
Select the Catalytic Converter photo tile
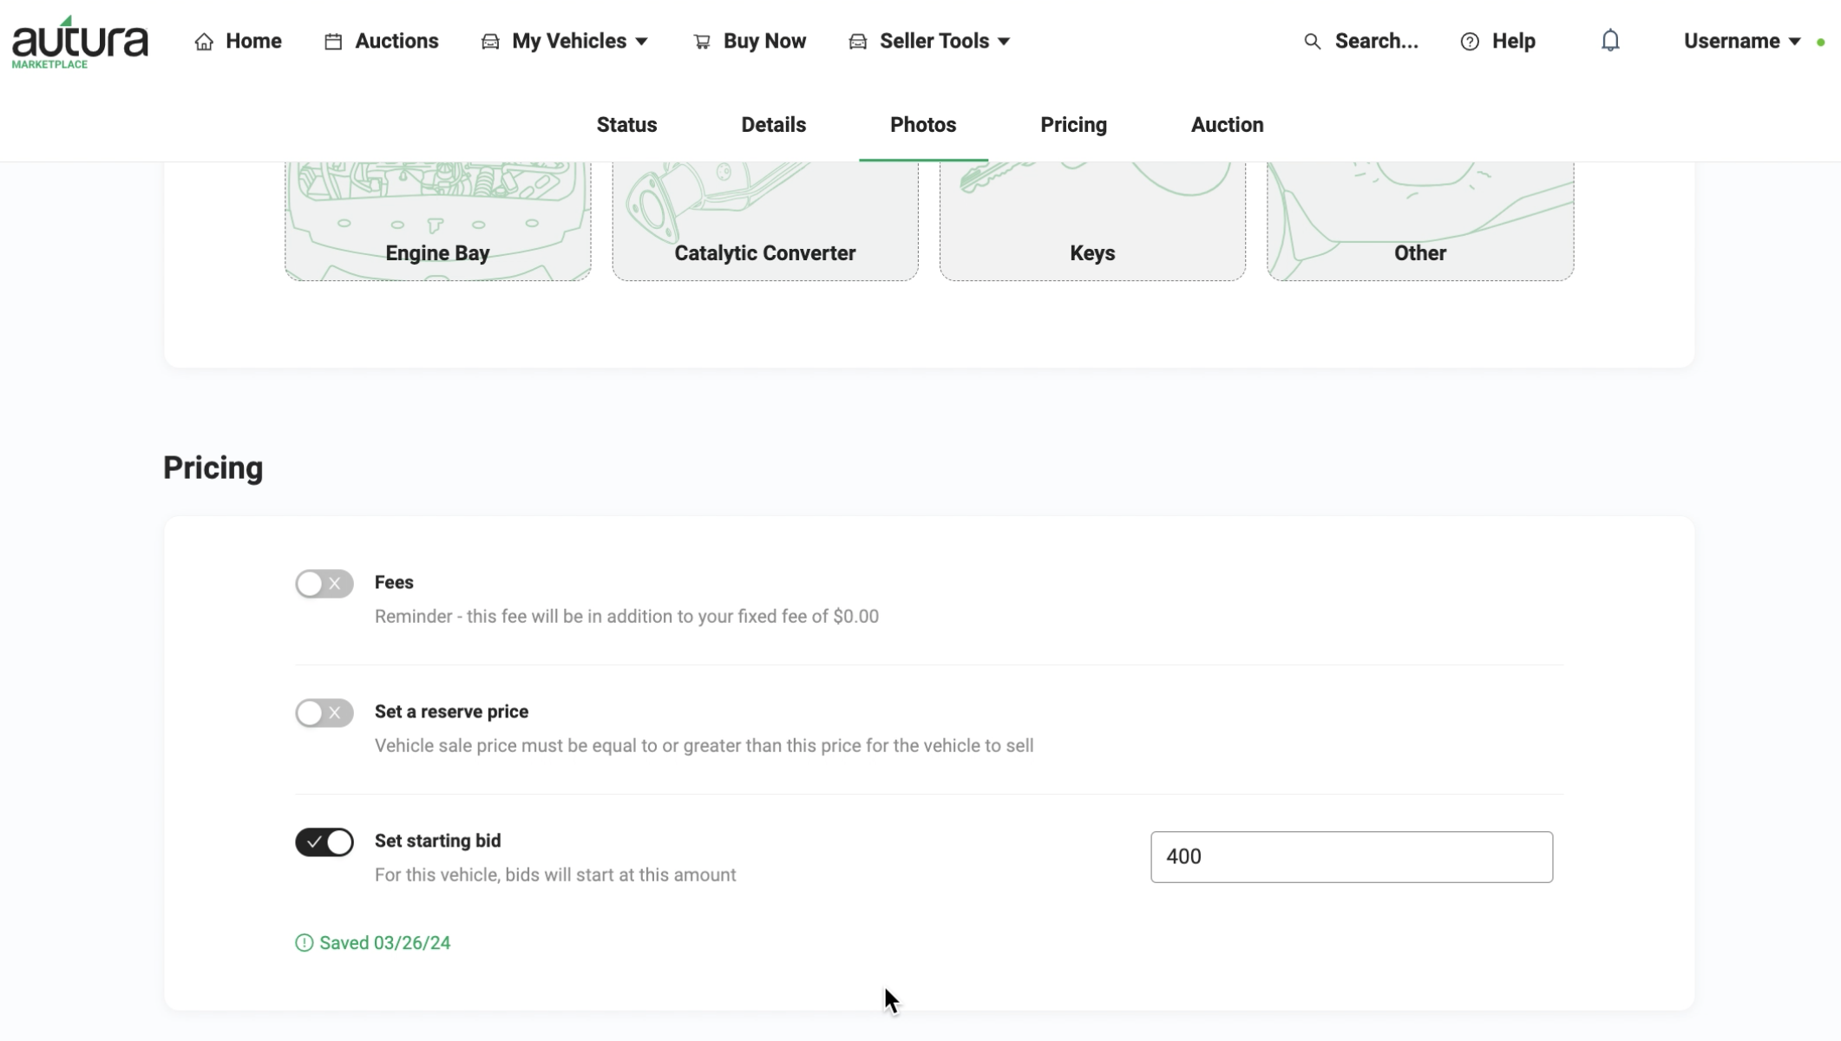765,221
